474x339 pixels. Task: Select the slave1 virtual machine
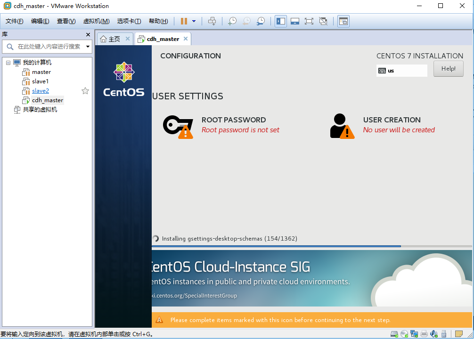point(40,81)
